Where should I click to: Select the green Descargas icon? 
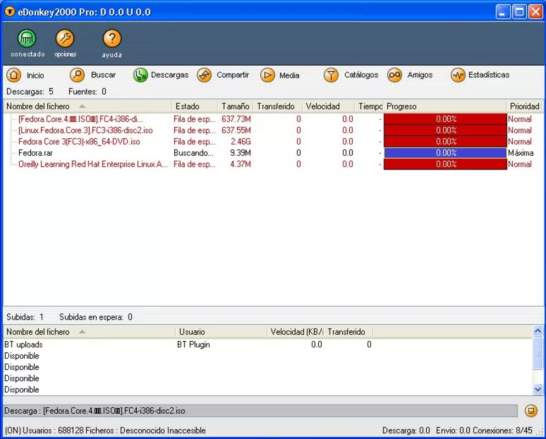[x=140, y=75]
